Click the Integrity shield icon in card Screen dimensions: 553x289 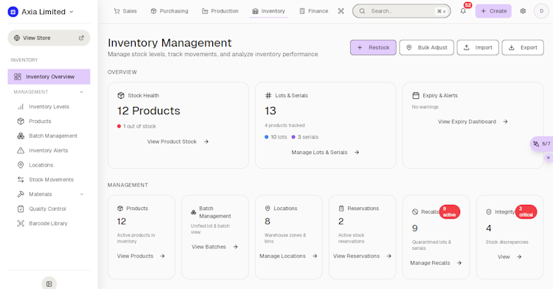click(x=489, y=212)
